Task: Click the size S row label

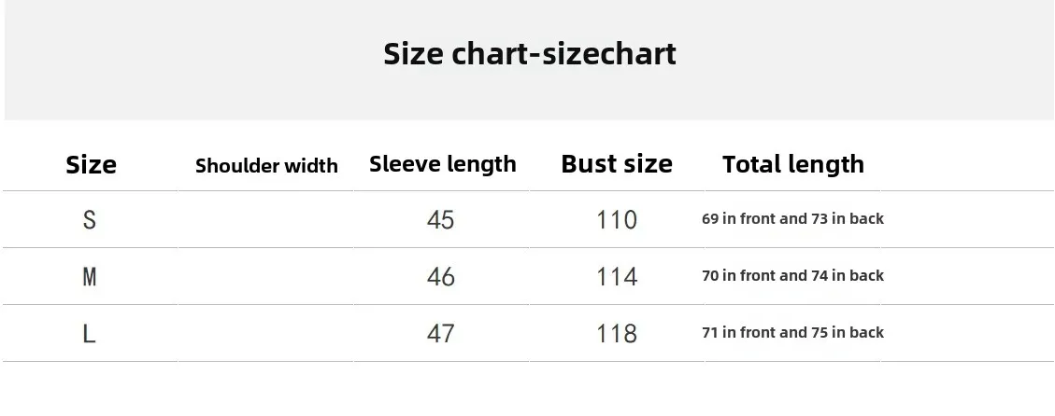Action: coord(90,220)
